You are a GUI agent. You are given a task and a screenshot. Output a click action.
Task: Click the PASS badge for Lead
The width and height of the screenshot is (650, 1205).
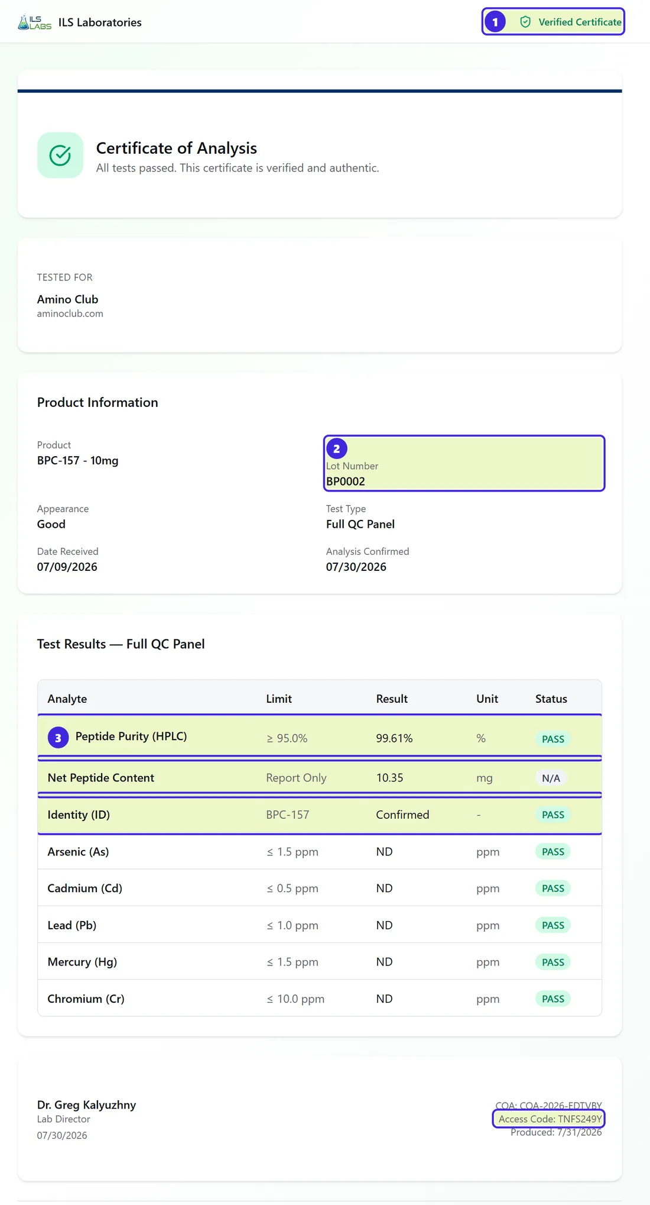[553, 925]
